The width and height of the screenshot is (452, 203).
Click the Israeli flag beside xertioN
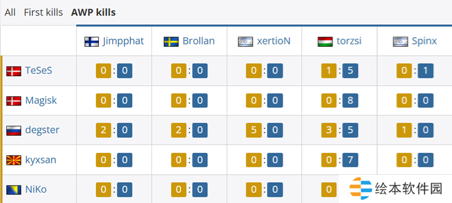coord(245,42)
